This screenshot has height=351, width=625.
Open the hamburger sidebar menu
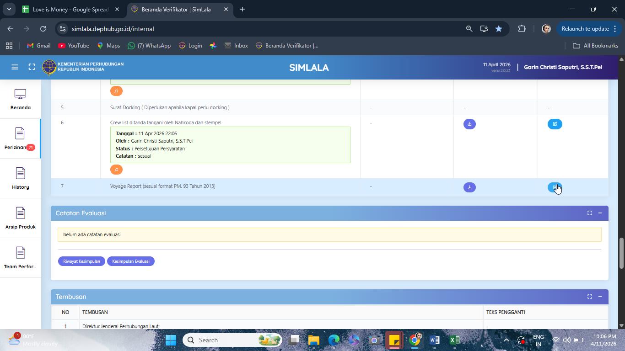point(15,67)
